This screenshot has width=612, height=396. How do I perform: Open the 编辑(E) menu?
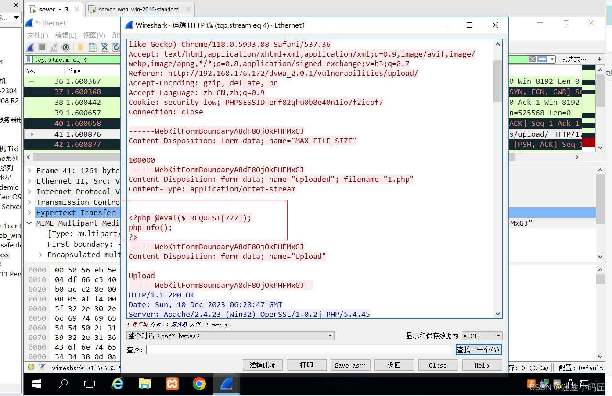tap(66, 35)
